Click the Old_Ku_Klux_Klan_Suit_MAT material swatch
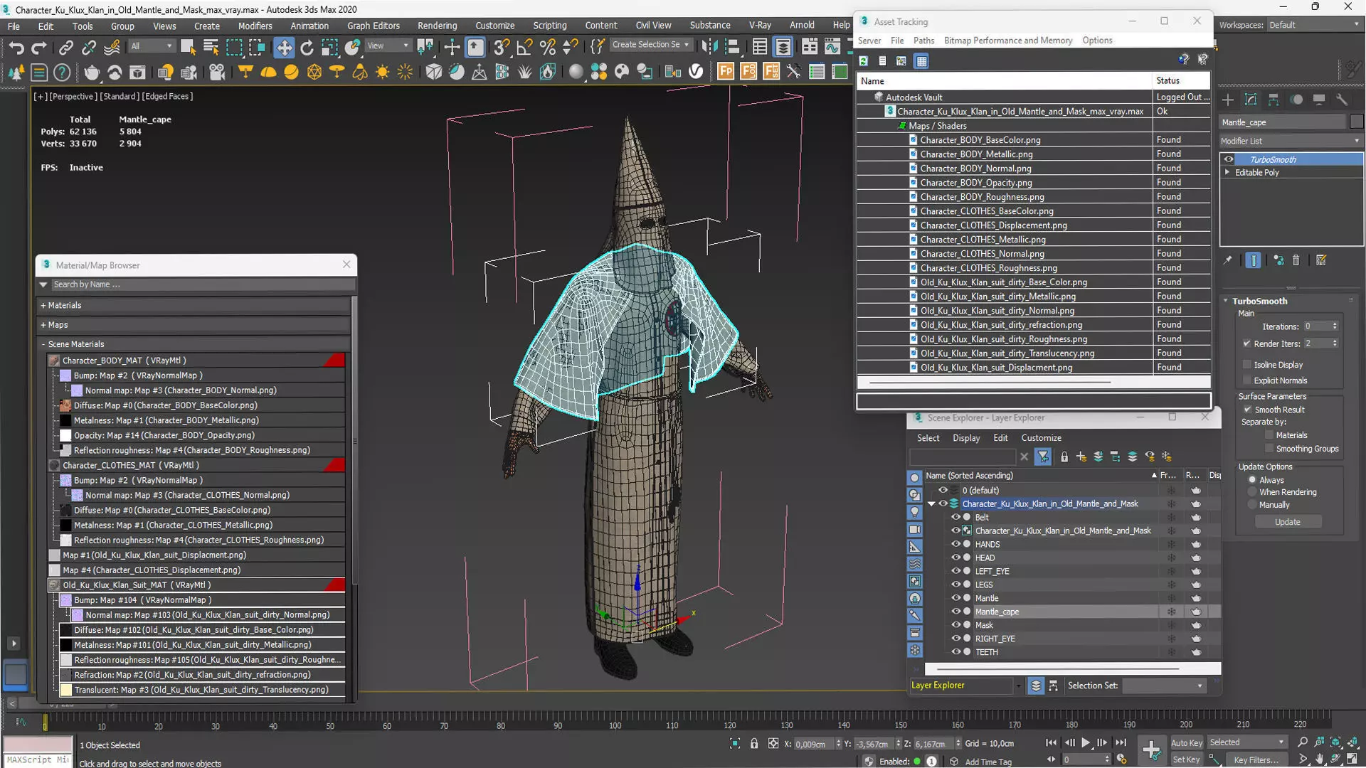Screen dimensions: 1366x768 click(x=54, y=585)
